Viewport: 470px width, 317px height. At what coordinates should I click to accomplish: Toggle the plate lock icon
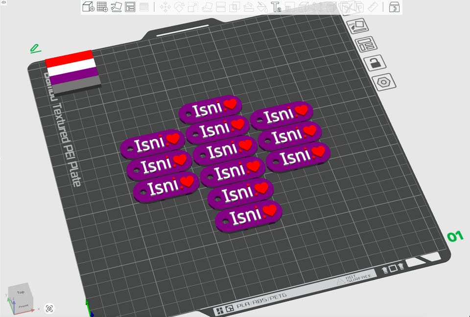[x=375, y=63]
